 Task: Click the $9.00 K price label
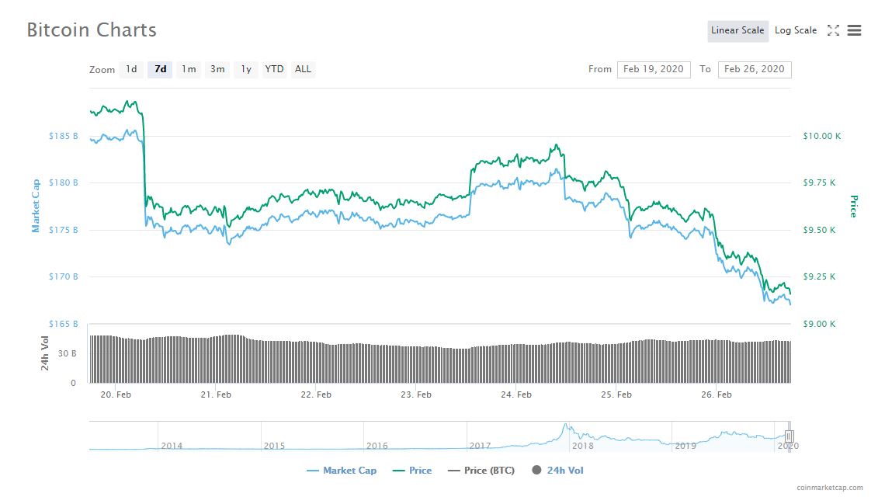[x=819, y=324]
